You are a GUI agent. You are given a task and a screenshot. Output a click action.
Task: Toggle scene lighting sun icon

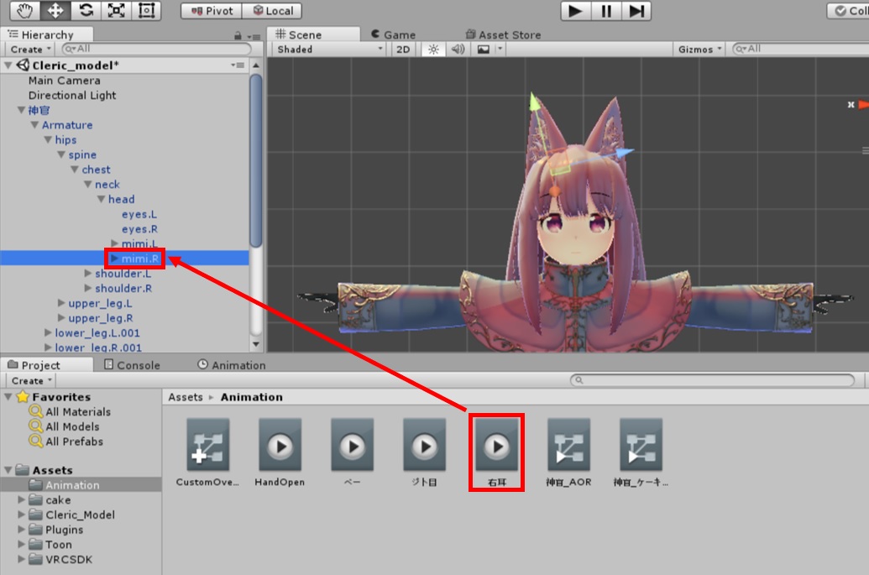[x=433, y=50]
